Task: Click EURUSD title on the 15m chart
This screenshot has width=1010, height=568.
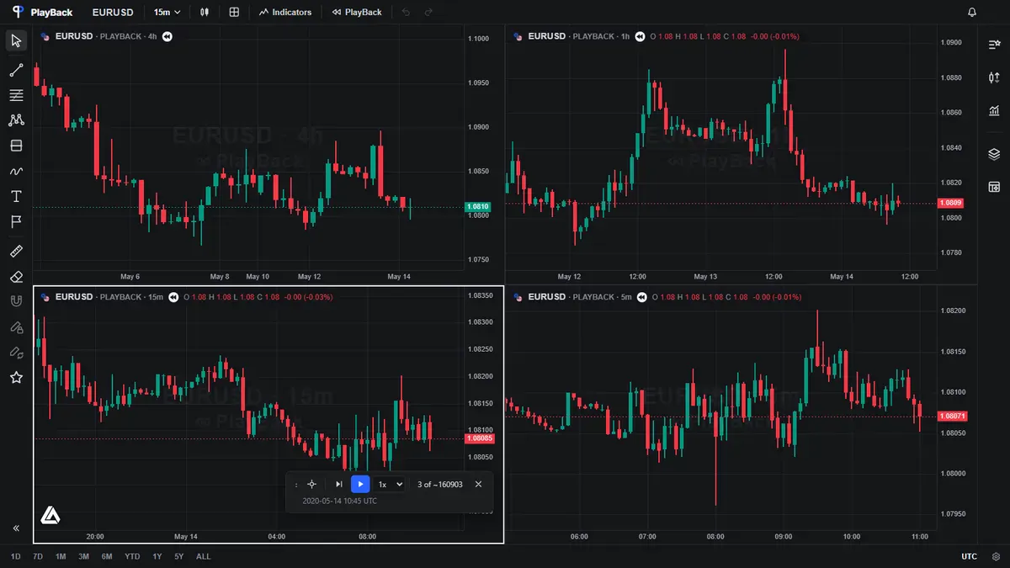Action: (74, 297)
